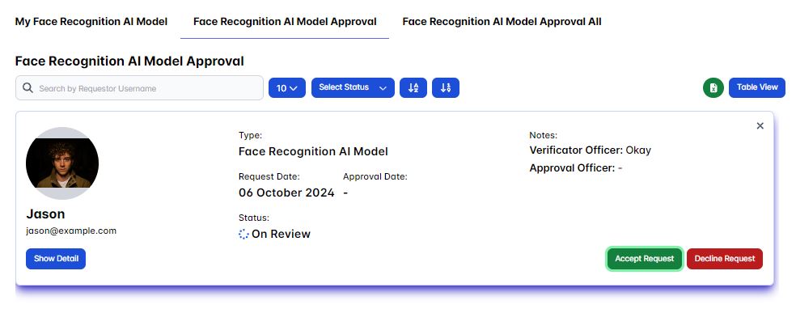
Task: Expand the Select Status dropdown
Action: 353,87
